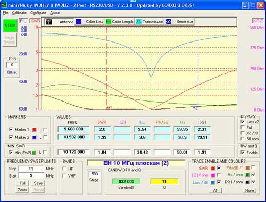Image resolution: width=266 pixels, height=202 pixels.
Task: Disable the Loss x2 display option
Action: 243,122
